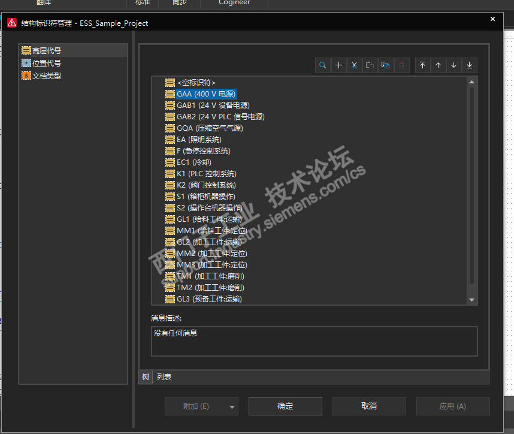This screenshot has height=434, width=514.
Task: Select GL2 (加工工件:运输) entry
Action: [209, 242]
